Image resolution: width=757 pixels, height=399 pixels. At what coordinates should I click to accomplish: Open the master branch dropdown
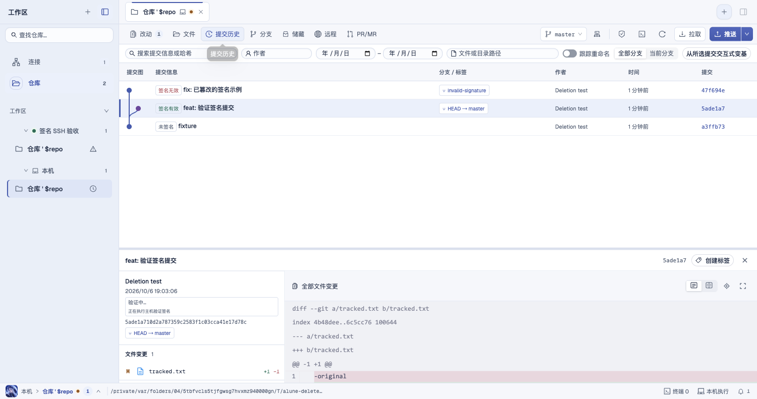[x=563, y=34]
